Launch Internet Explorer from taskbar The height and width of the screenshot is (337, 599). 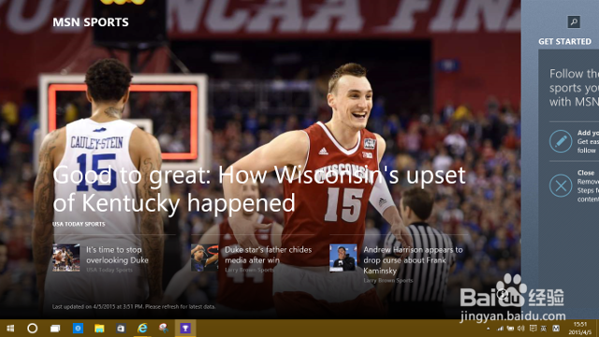[x=142, y=329]
